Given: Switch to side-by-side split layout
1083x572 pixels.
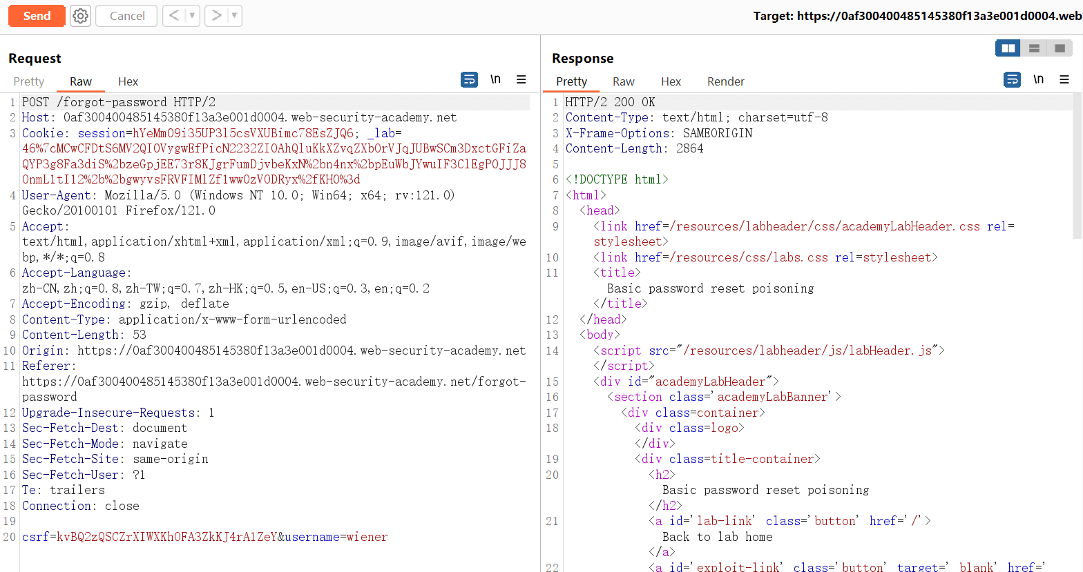Looking at the screenshot, I should pos(1008,48).
